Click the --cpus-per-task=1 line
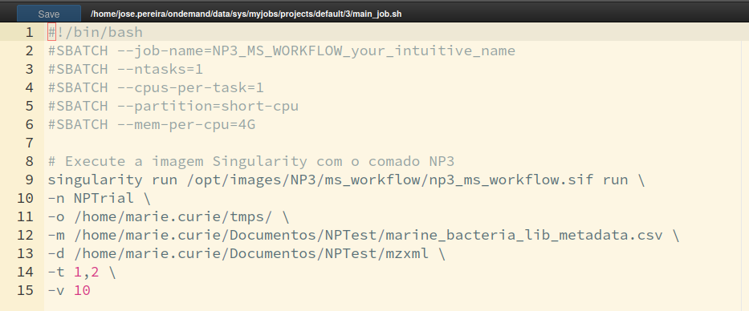749x311 pixels. pyautogui.click(x=157, y=87)
